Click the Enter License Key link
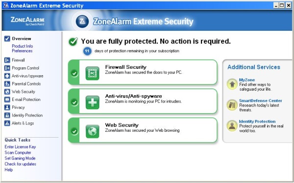 (x=20, y=147)
